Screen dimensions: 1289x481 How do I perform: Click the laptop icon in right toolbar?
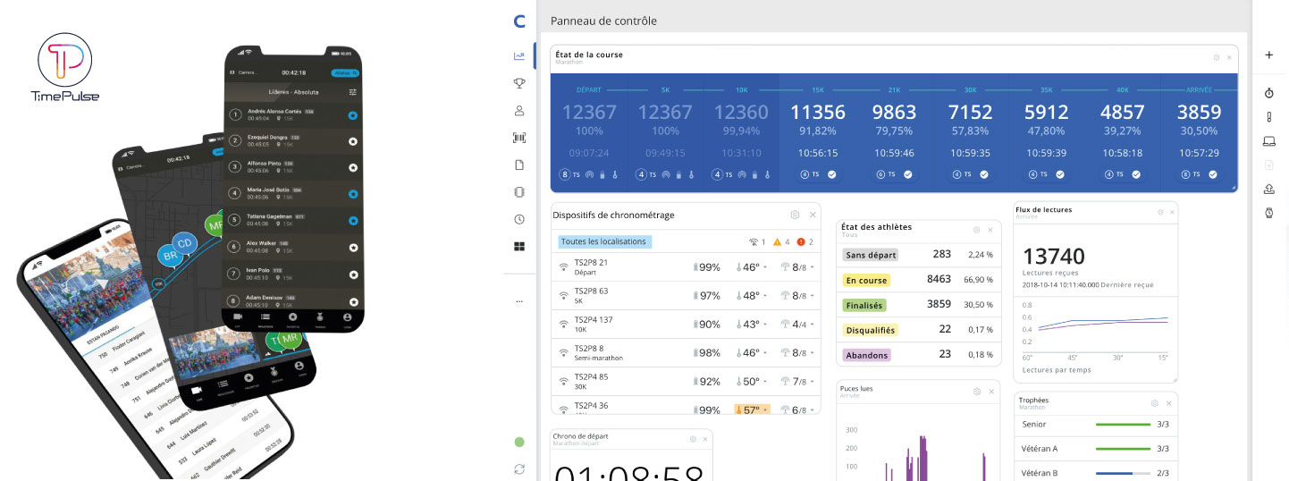(1268, 141)
